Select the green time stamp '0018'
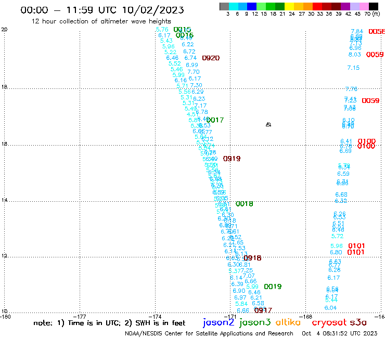 (x=245, y=204)
